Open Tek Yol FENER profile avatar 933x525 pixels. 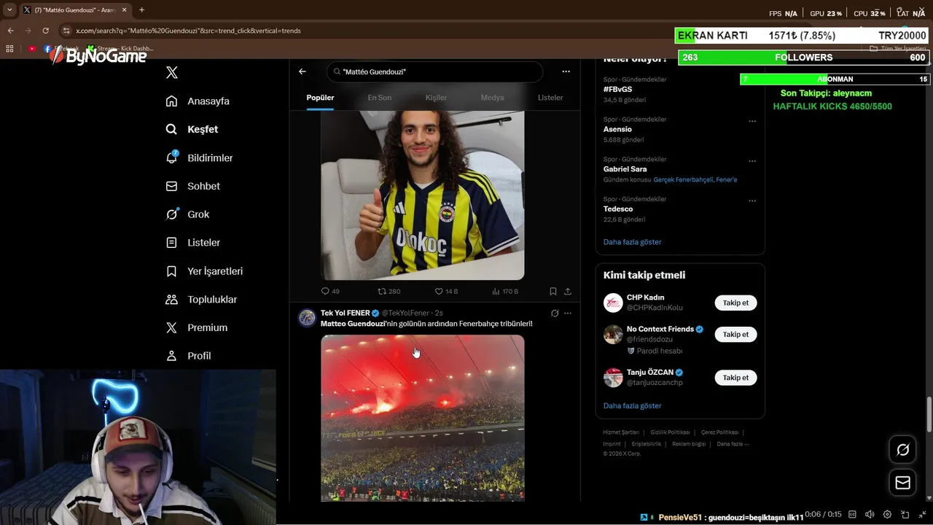click(x=307, y=317)
